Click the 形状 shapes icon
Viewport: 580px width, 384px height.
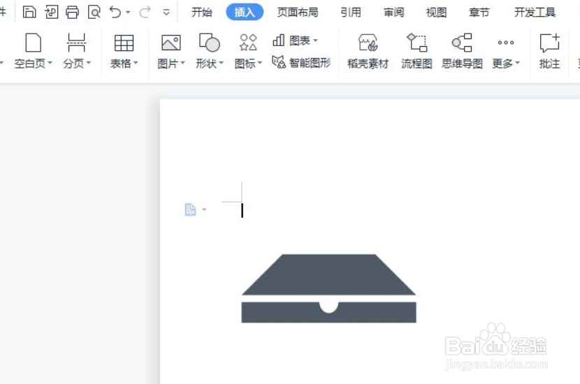point(210,42)
